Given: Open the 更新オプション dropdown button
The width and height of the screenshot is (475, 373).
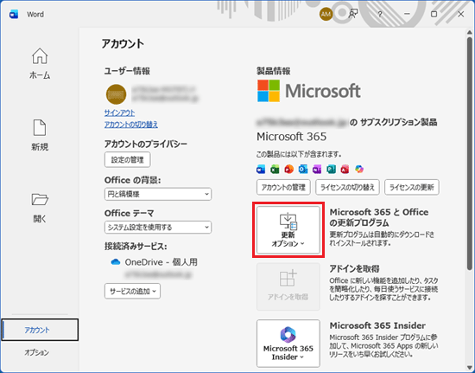Looking at the screenshot, I should click(x=288, y=230).
